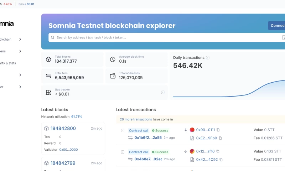Image resolution: width=285 pixels, height=171 pixels.
Task: Click the Total blocks value 184,317,377
Action: [66, 61]
